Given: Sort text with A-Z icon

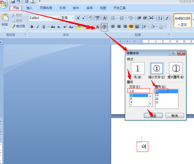Looking at the screenshot, I should [160, 18].
